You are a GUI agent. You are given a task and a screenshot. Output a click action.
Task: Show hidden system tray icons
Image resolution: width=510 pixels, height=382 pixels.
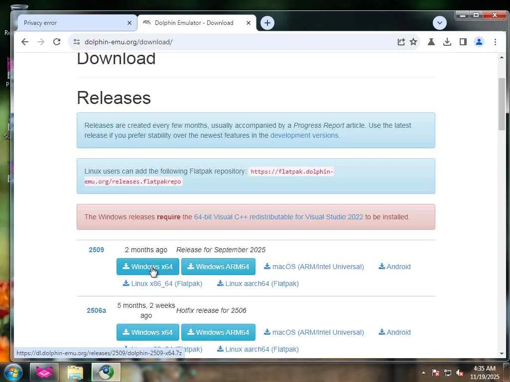[423, 373]
